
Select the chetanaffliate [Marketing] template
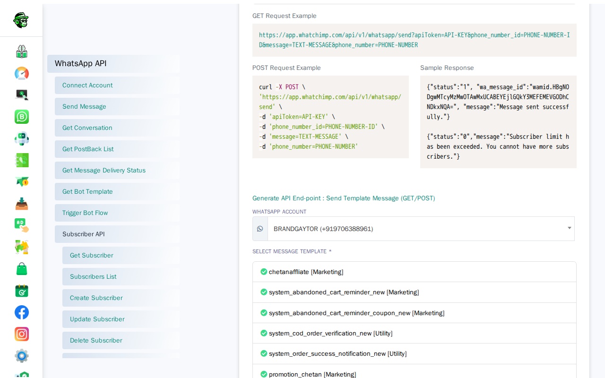415,272
